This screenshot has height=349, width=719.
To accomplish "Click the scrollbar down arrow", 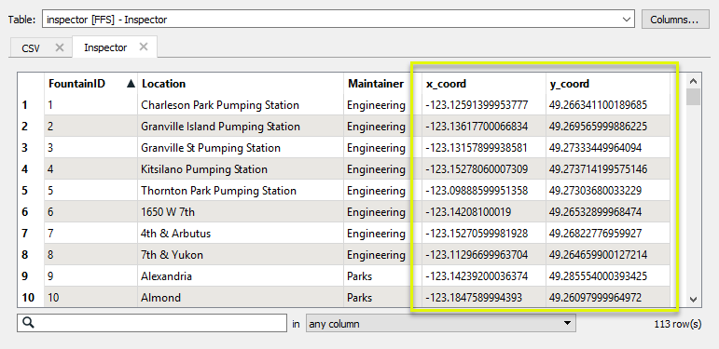I will pyautogui.click(x=693, y=300).
